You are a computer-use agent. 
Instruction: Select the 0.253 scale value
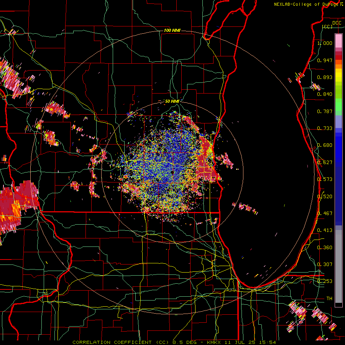[325, 281]
